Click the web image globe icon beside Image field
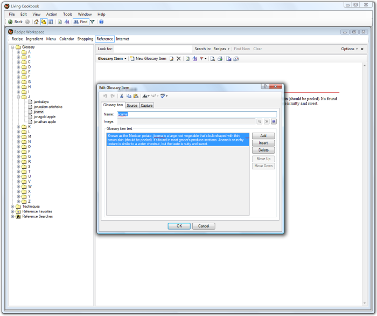The image size is (377, 316). click(x=274, y=121)
